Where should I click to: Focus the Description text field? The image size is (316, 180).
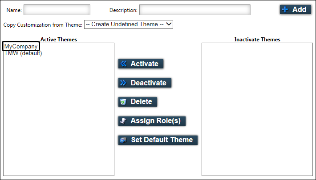[194, 10]
